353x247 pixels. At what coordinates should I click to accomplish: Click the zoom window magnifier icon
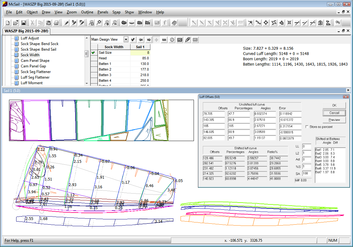point(91,23)
